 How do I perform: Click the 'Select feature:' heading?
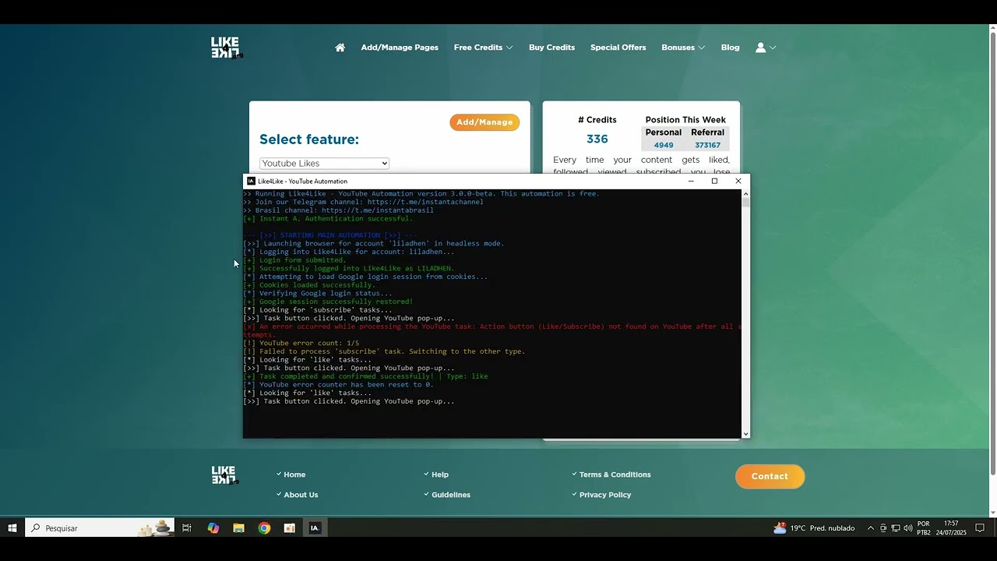309,139
